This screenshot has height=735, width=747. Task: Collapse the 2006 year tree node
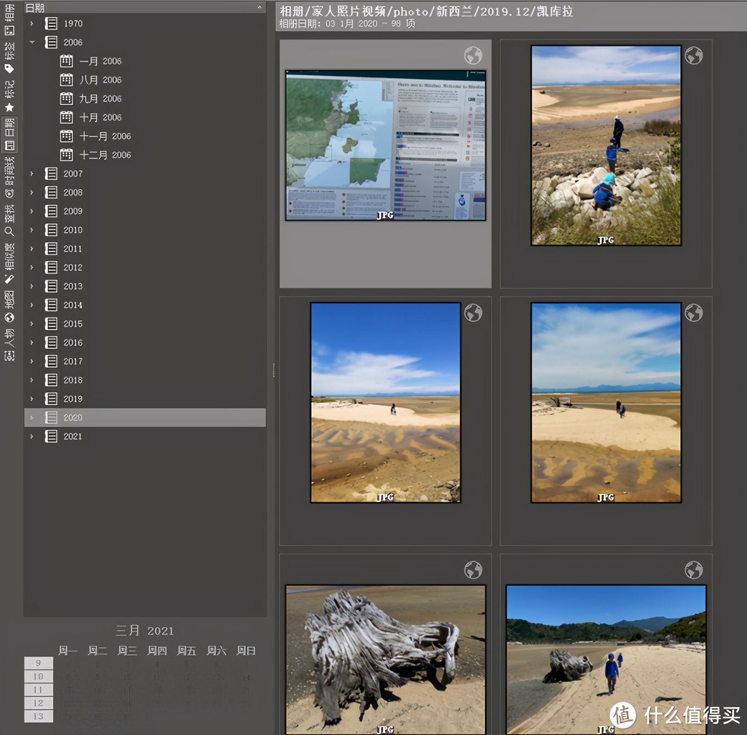[32, 42]
